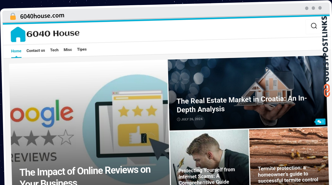Open the Tipes menu category
The width and height of the screenshot is (332, 185).
point(82,49)
